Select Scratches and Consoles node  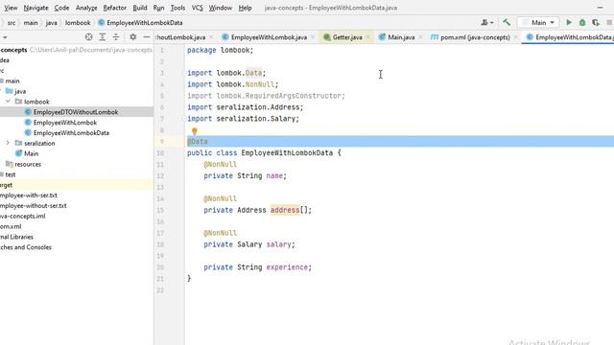[x=26, y=247]
